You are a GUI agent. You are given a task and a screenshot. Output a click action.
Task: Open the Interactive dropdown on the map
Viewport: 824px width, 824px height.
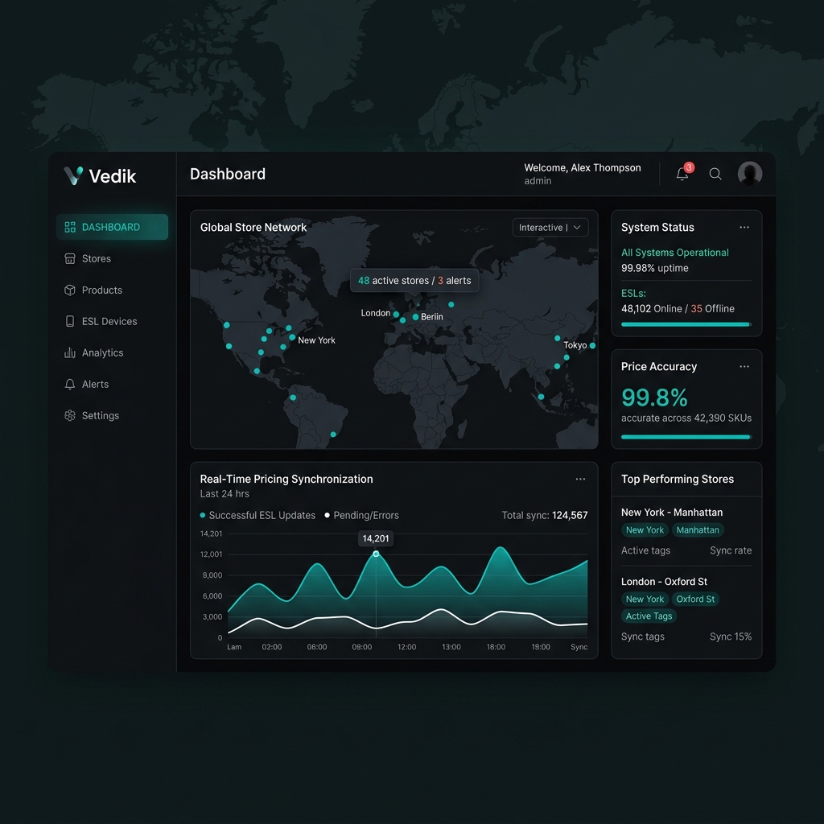pos(550,228)
